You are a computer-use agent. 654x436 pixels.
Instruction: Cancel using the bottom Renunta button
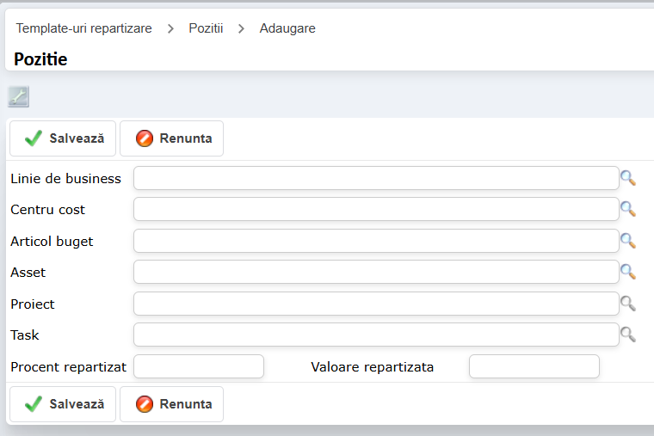pyautogui.click(x=172, y=404)
